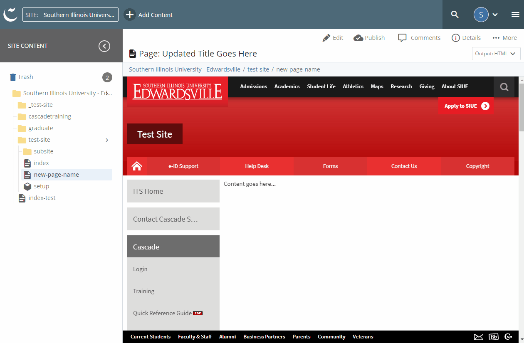Select new-page-name in the tree
The image size is (524, 343).
point(67,175)
